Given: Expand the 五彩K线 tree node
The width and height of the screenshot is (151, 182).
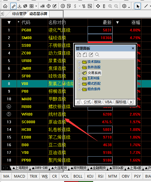Looking at the screenshot, I should point(79,78).
